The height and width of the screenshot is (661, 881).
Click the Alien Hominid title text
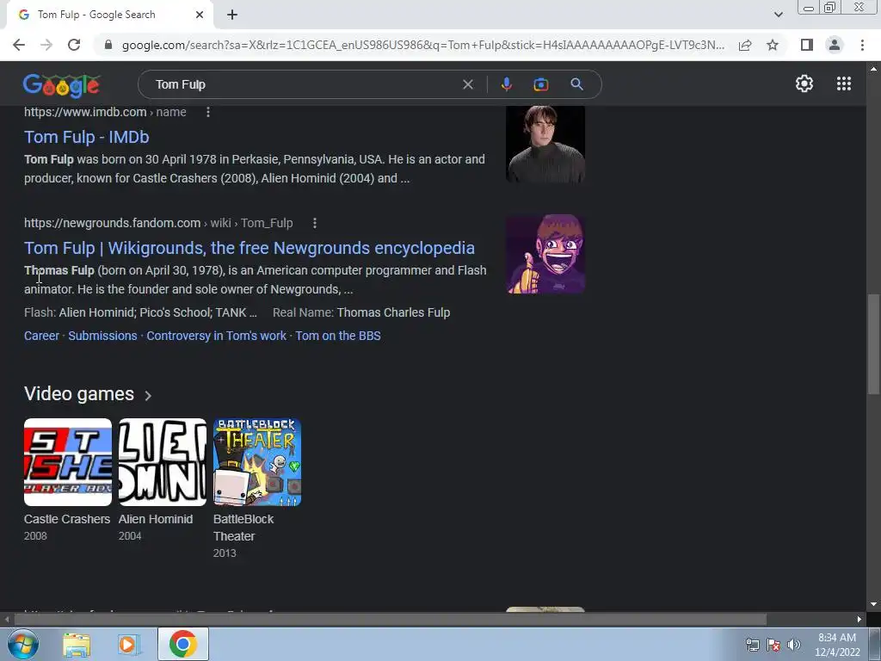[156, 519]
